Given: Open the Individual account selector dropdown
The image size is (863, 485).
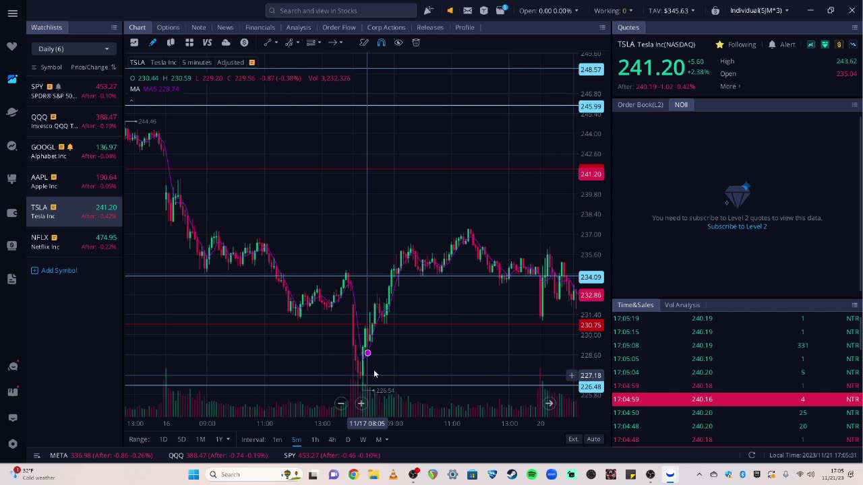Looking at the screenshot, I should (759, 10).
